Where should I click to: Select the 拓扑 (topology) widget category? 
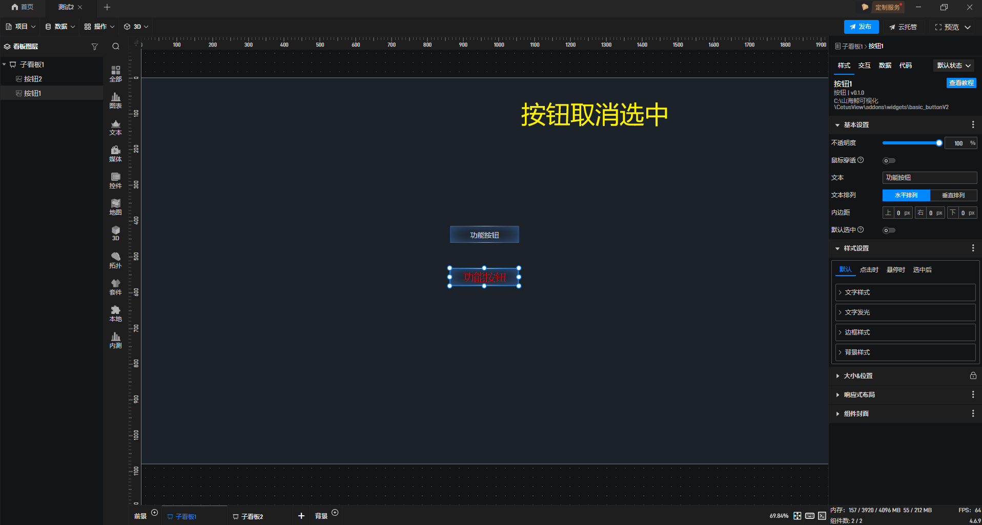(x=115, y=260)
